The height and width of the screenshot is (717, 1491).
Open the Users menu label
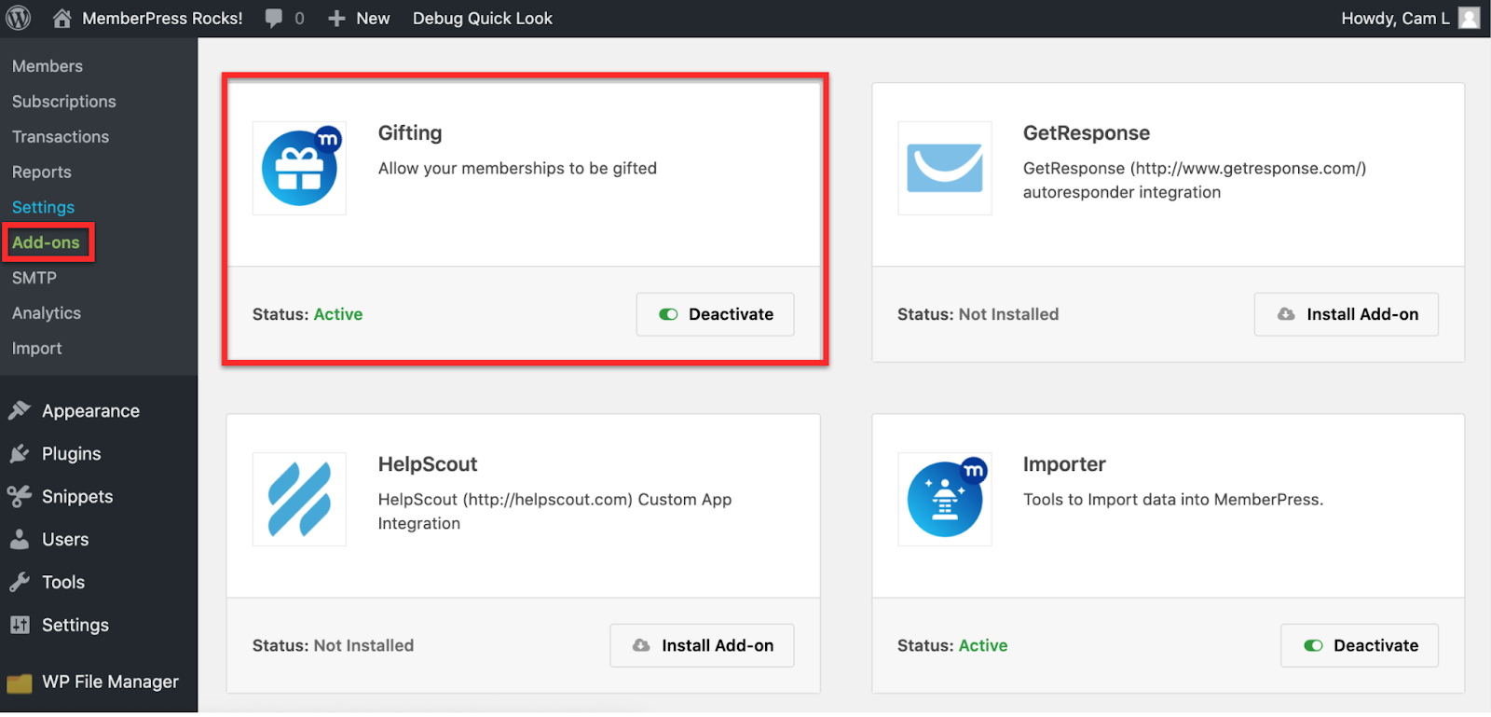pyautogui.click(x=65, y=540)
